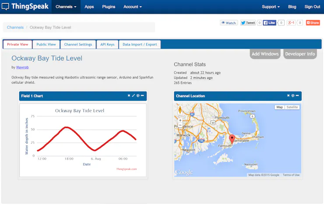Viewport: 324px width, 205px height.
Task: Click the Tweet count bubble
Action: 260,23
